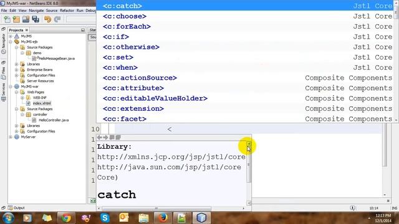Open the Navigate menu
This screenshot has height=224, width=399.
pos(36,11)
